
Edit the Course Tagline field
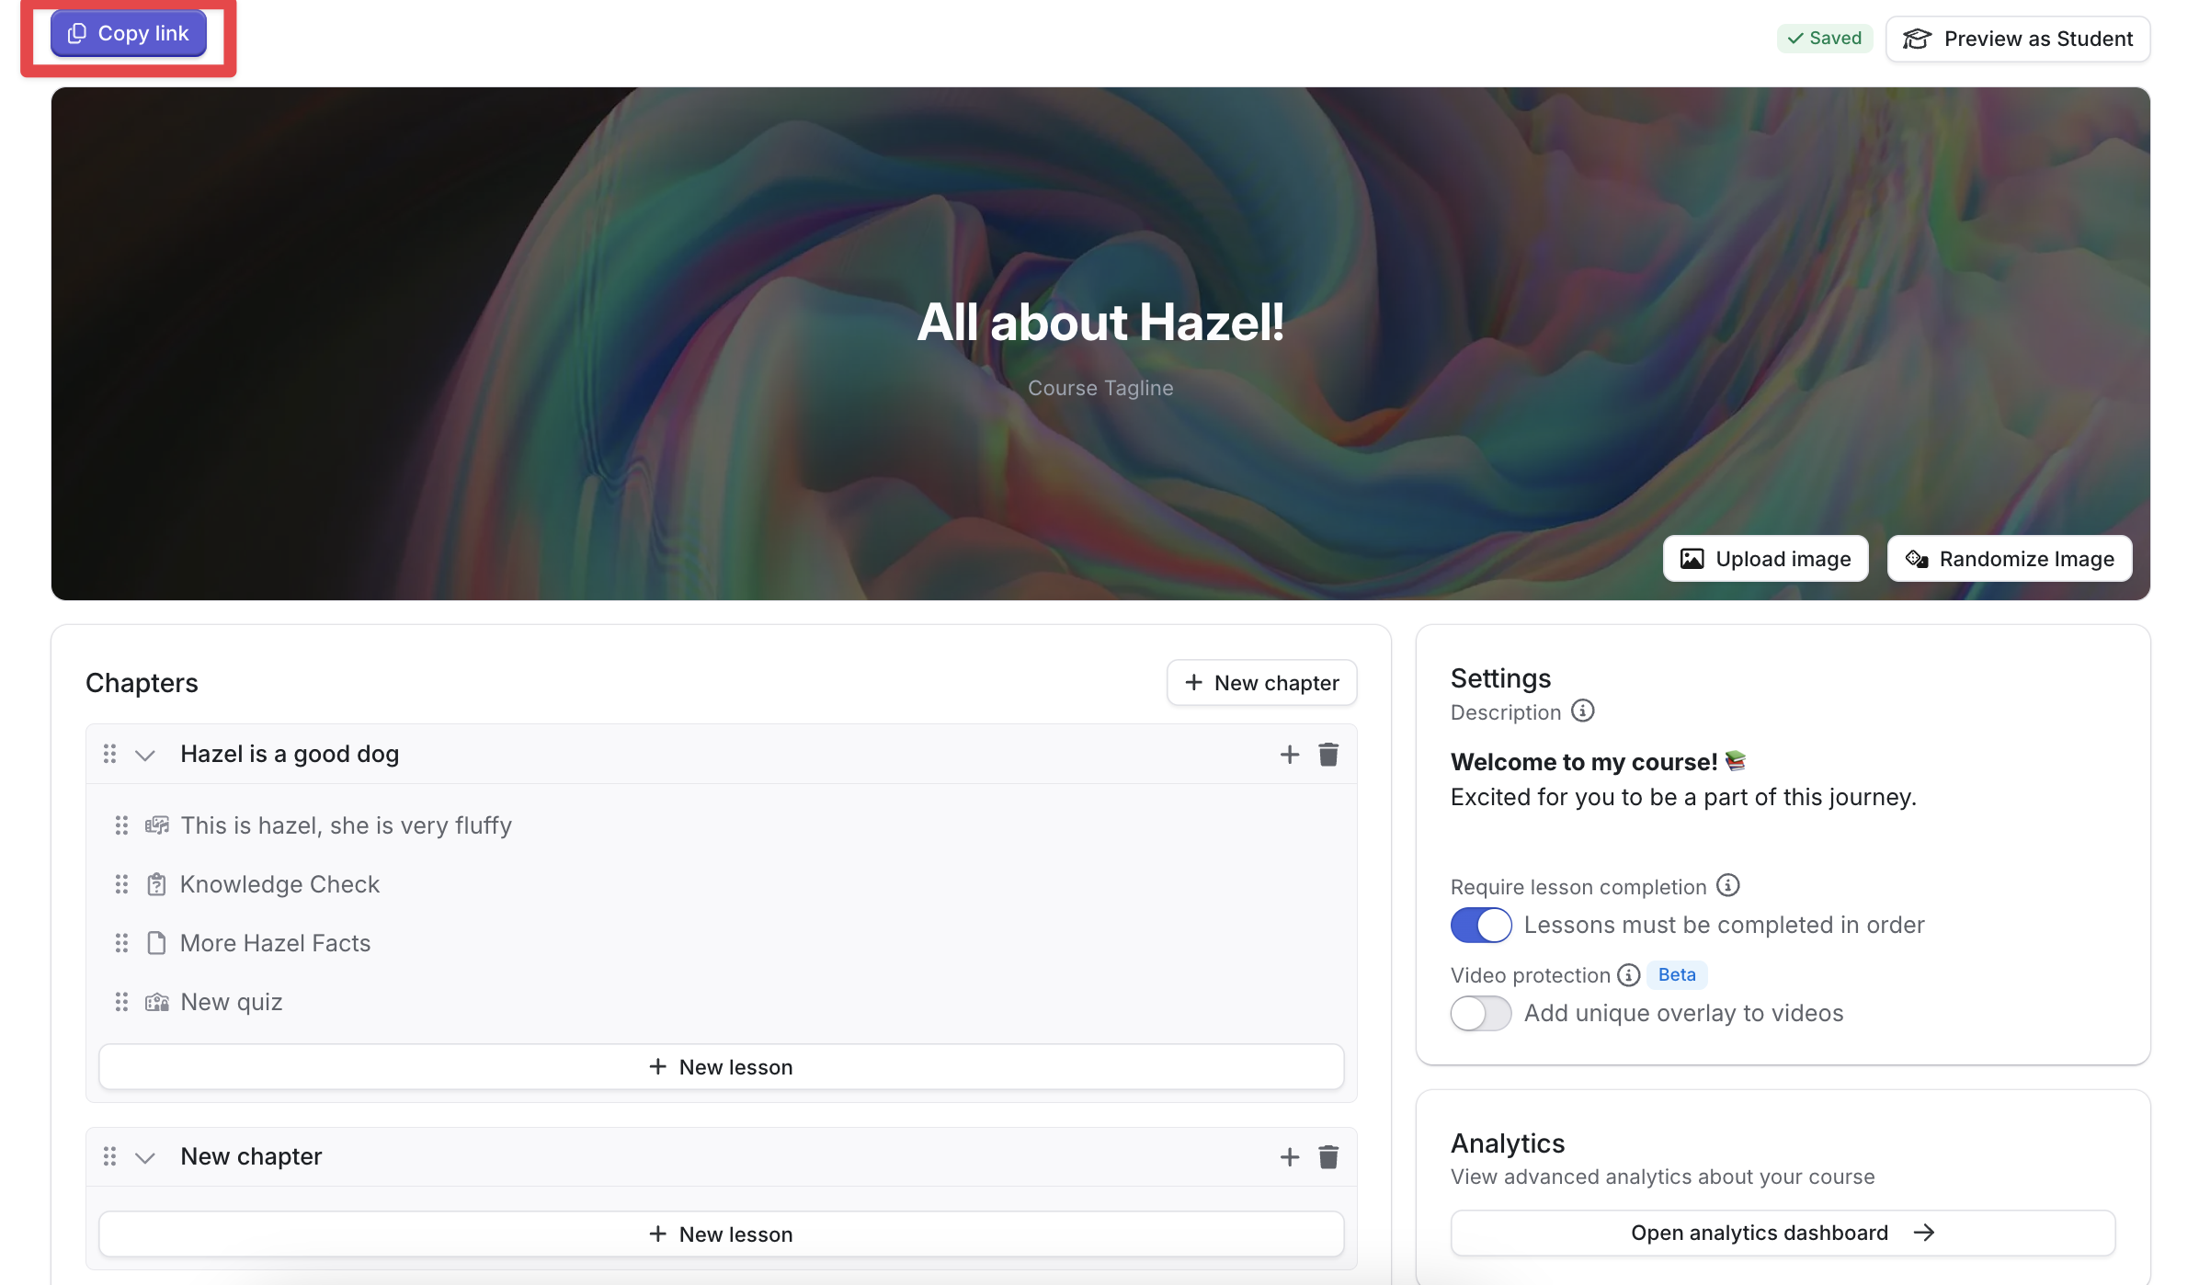[x=1099, y=388]
